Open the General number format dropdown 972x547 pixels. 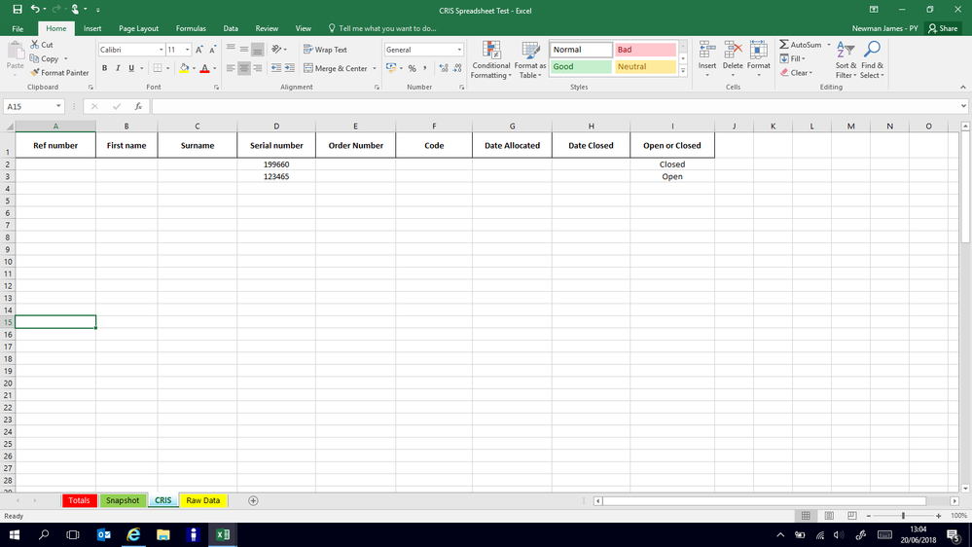(459, 50)
